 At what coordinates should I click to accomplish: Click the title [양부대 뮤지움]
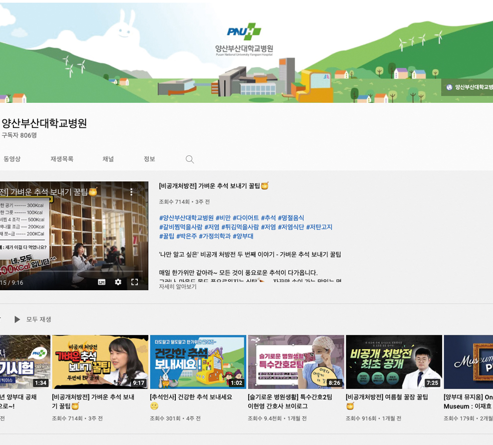pos(468,401)
